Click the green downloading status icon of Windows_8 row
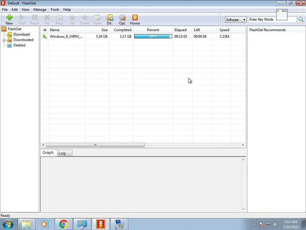This screenshot has width=306, height=230. click(x=45, y=36)
